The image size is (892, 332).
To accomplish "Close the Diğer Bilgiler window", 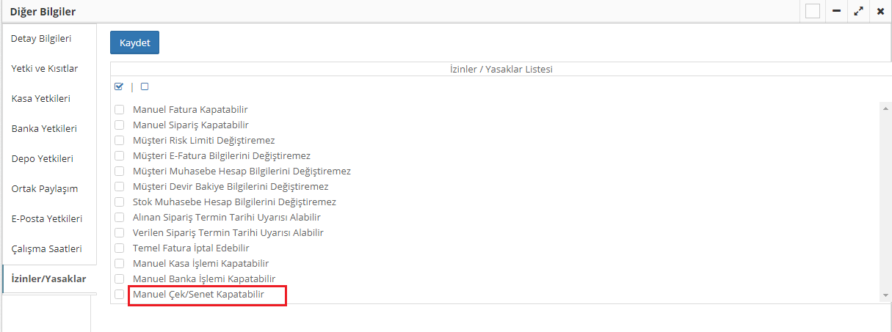I will [x=880, y=11].
